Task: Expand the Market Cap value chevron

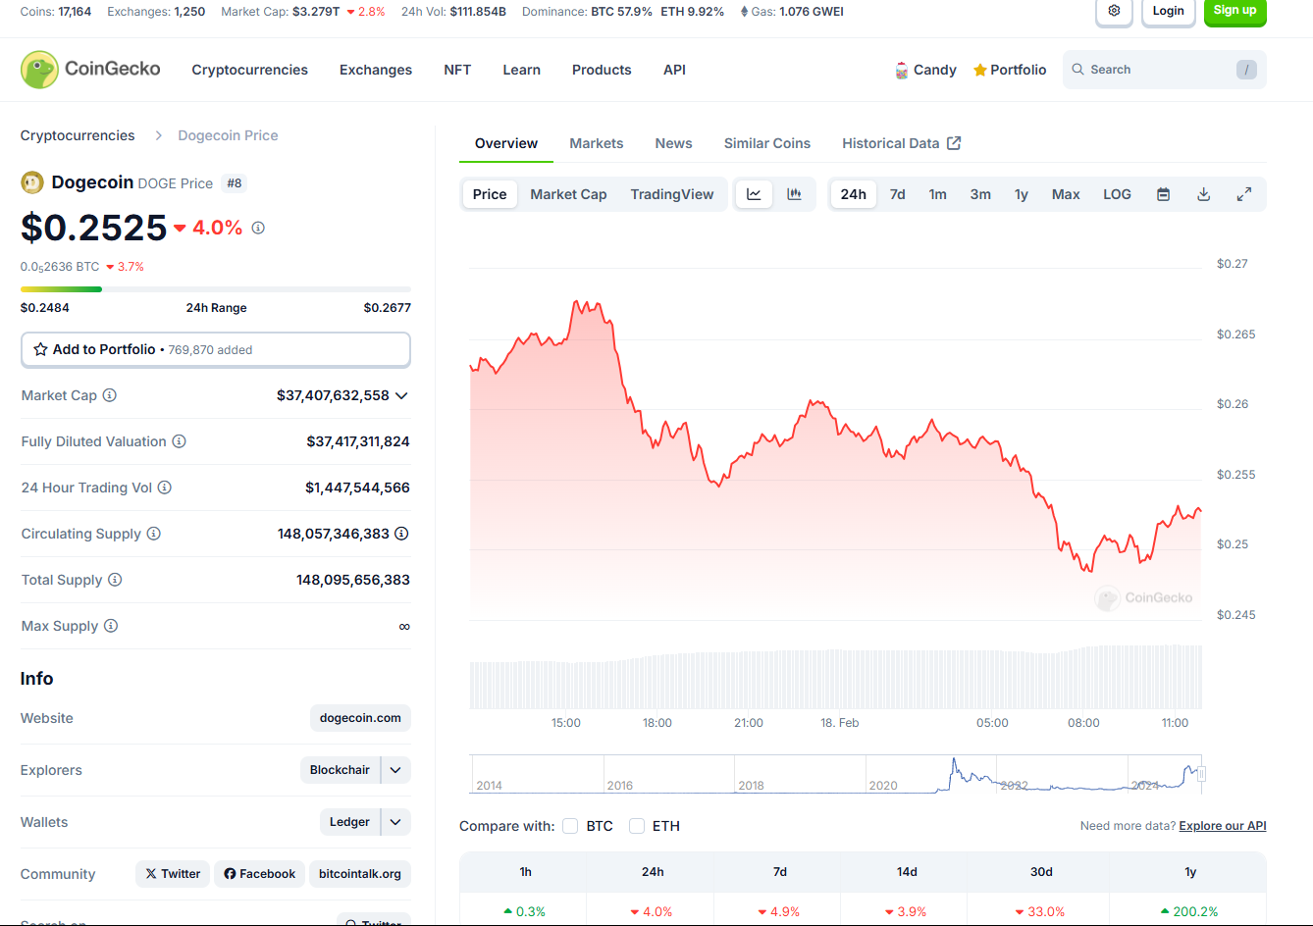Action: pos(401,395)
